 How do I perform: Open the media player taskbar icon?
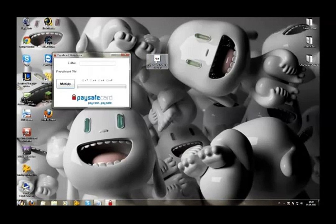click(x=65, y=203)
